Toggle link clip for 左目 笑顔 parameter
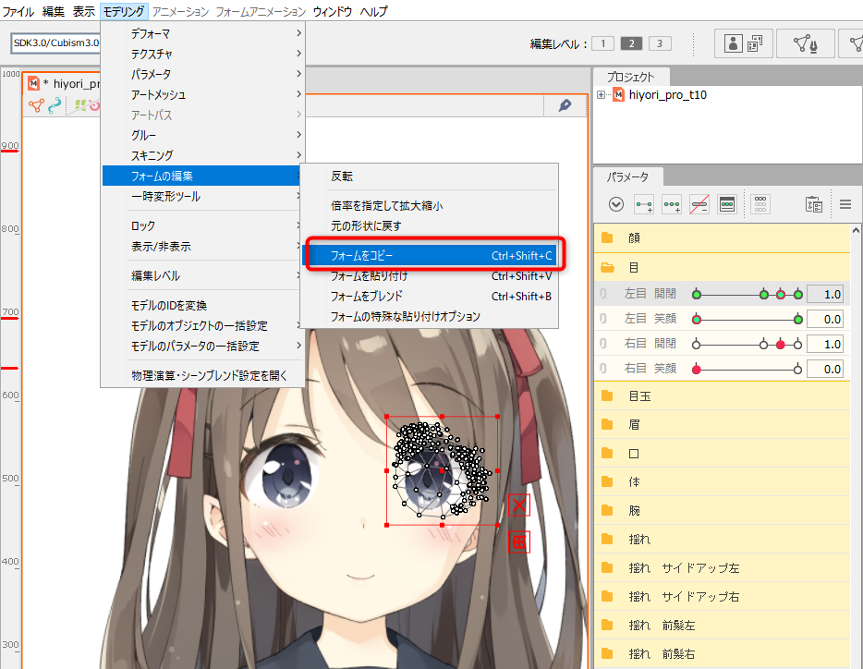 pos(602,319)
